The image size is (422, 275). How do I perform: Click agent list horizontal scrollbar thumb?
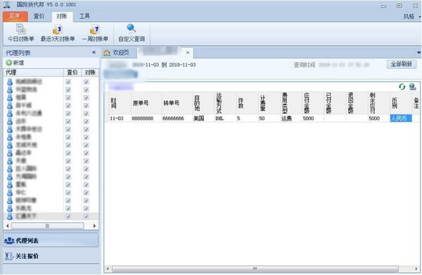47,226
